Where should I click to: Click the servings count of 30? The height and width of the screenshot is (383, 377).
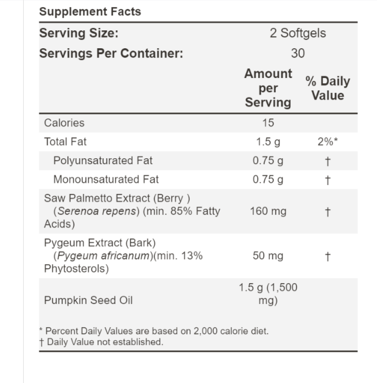(x=297, y=53)
